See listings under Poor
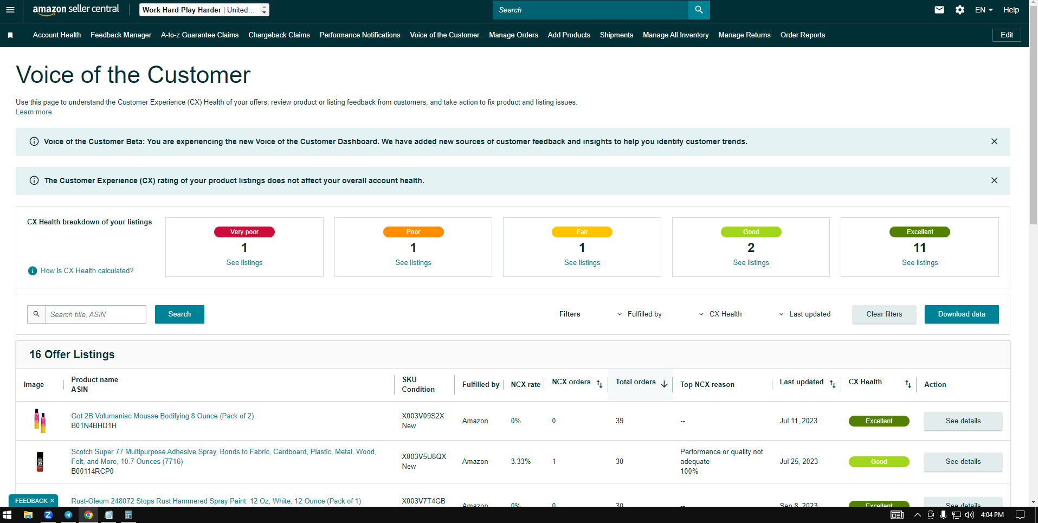This screenshot has height=523, width=1038. click(x=413, y=263)
